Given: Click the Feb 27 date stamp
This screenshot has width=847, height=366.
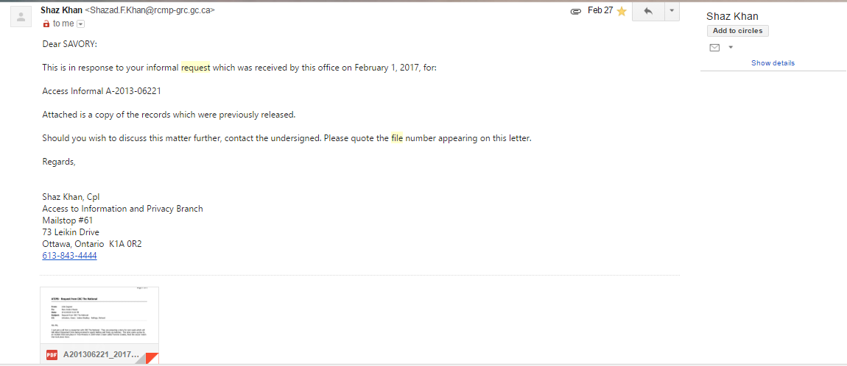Looking at the screenshot, I should tap(600, 11).
